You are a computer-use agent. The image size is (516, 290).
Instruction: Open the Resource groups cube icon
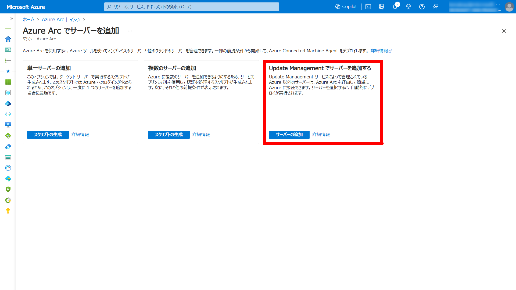click(8, 93)
